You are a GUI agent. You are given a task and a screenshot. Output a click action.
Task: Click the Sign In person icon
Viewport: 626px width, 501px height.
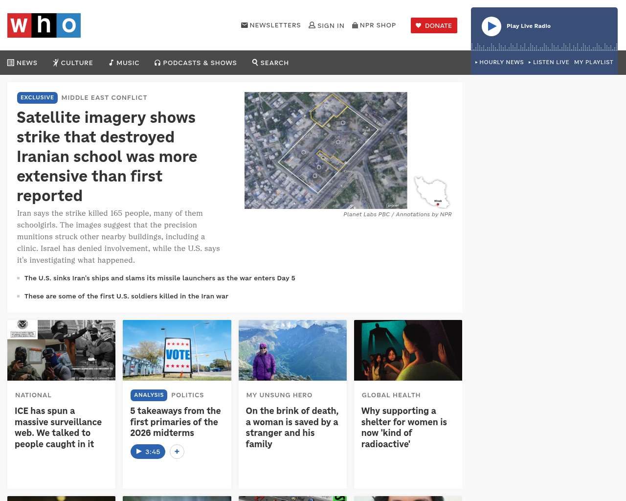tap(312, 25)
